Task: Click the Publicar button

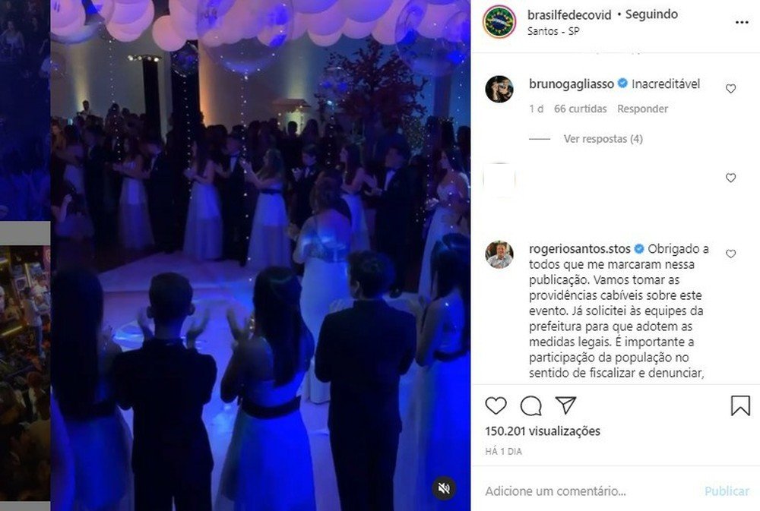Action: [x=727, y=491]
